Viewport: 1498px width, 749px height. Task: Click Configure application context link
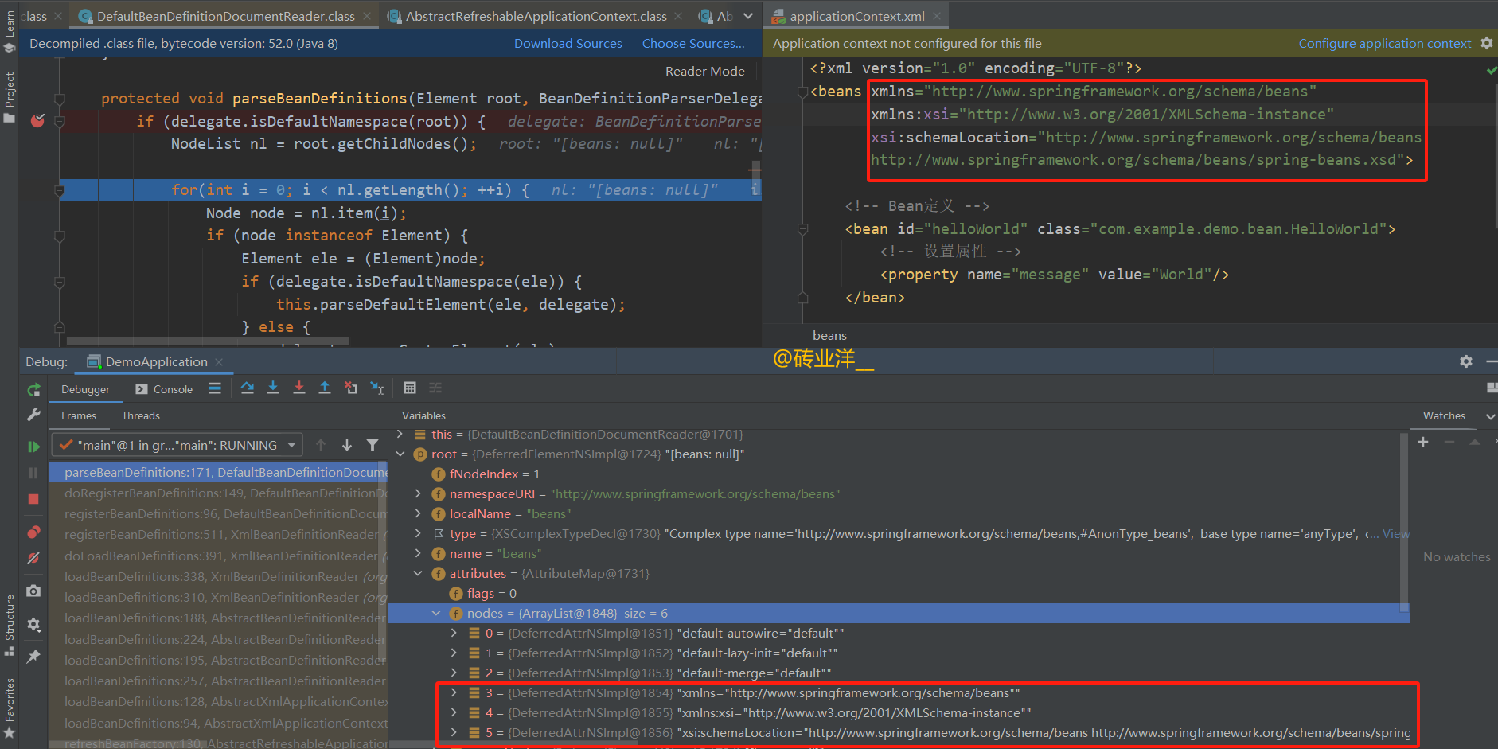coord(1385,44)
